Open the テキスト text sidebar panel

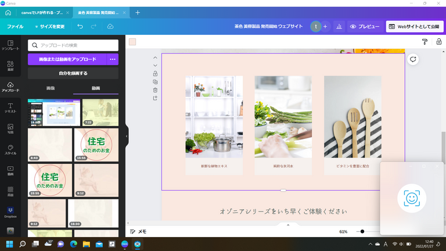pyautogui.click(x=10, y=107)
